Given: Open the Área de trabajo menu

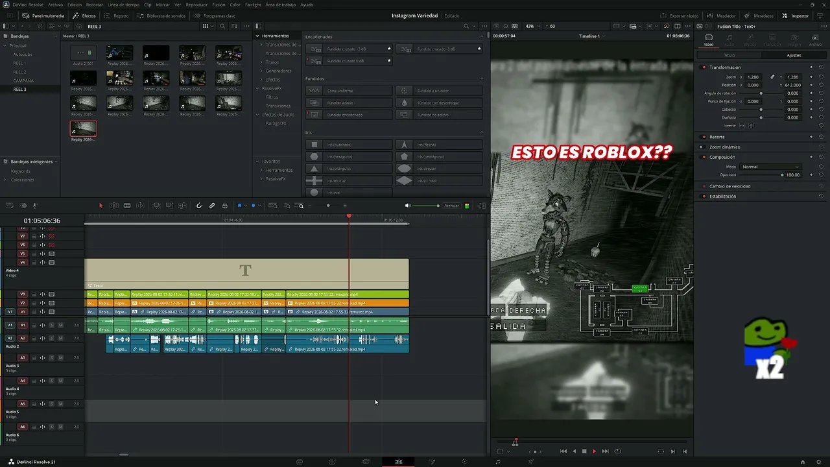Looking at the screenshot, I should [281, 5].
